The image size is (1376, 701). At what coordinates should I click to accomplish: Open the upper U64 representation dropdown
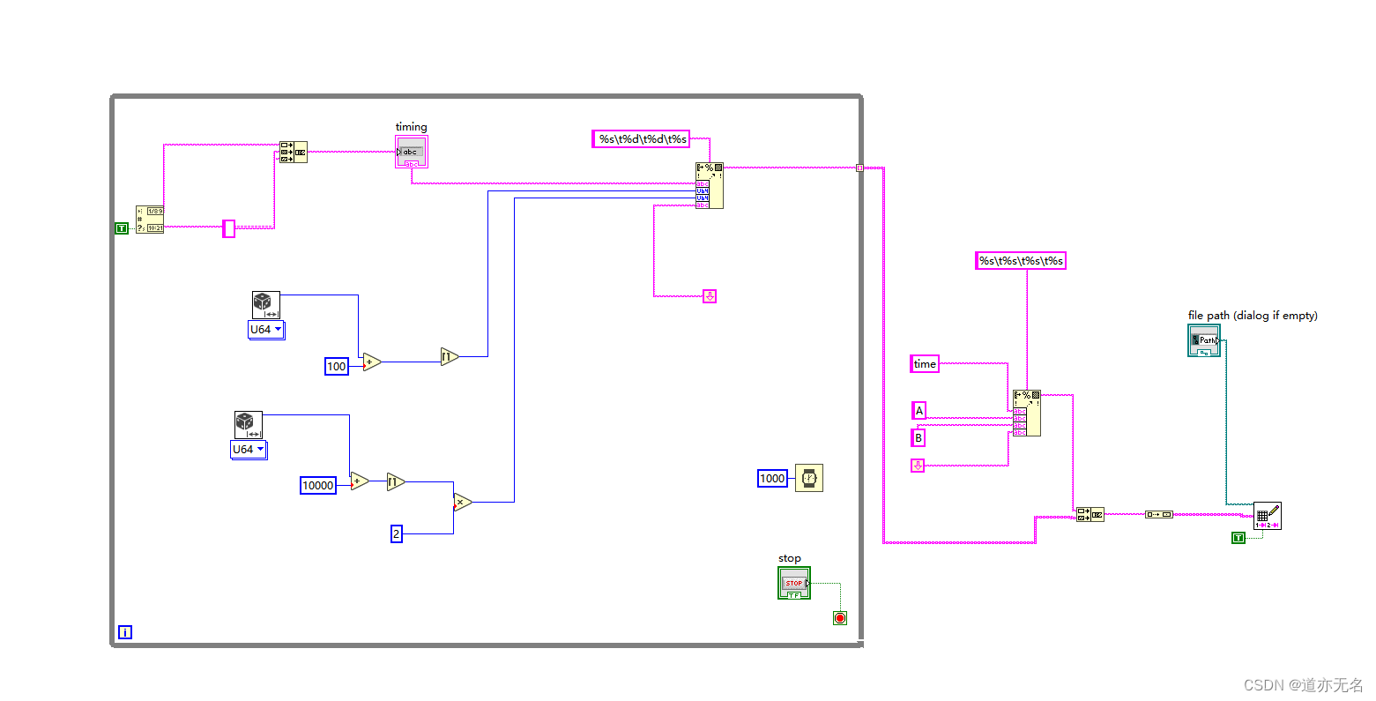click(266, 330)
